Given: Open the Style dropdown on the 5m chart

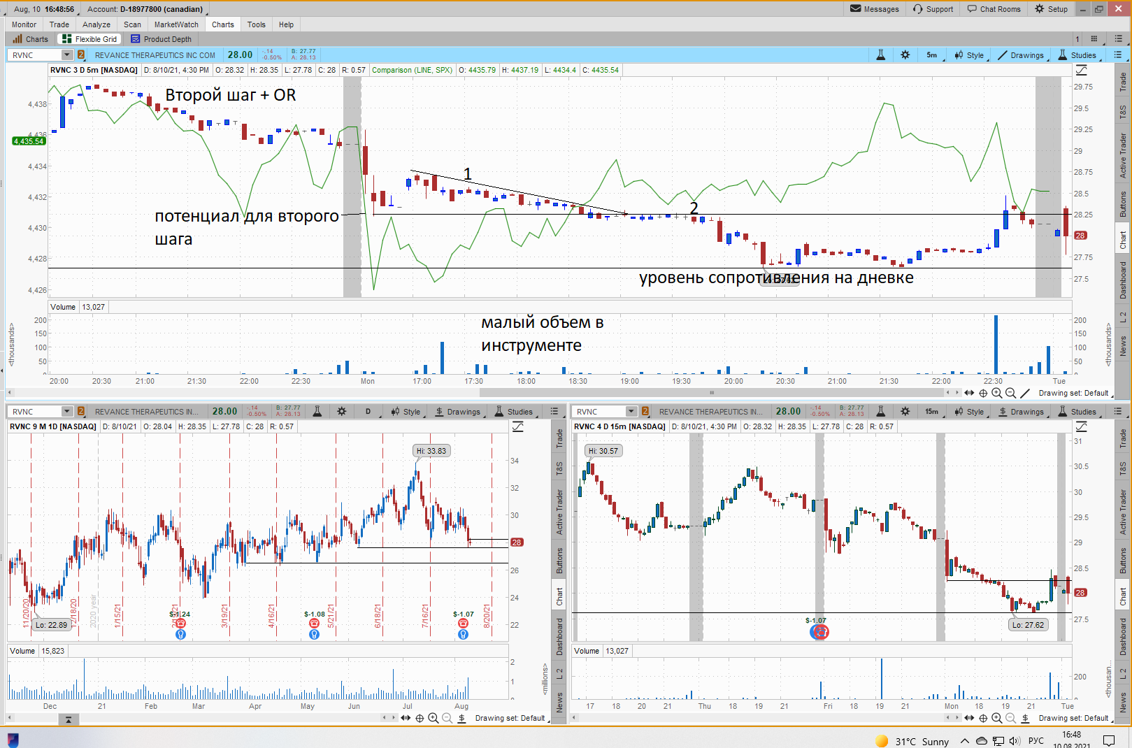Looking at the screenshot, I should coord(970,55).
